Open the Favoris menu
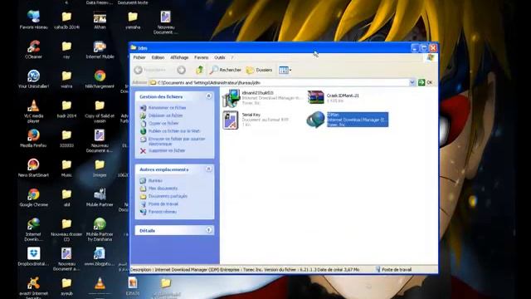Viewport: 531px width, 299px height. click(201, 57)
